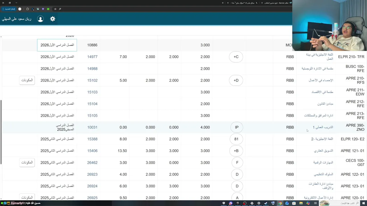Open CRN link 15406

(92, 151)
